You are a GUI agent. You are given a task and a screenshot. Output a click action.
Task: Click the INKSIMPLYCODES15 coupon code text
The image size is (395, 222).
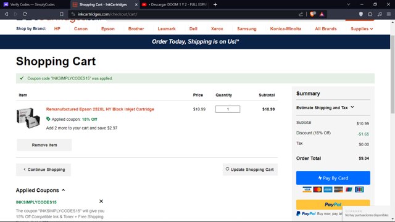pyautogui.click(x=36, y=202)
